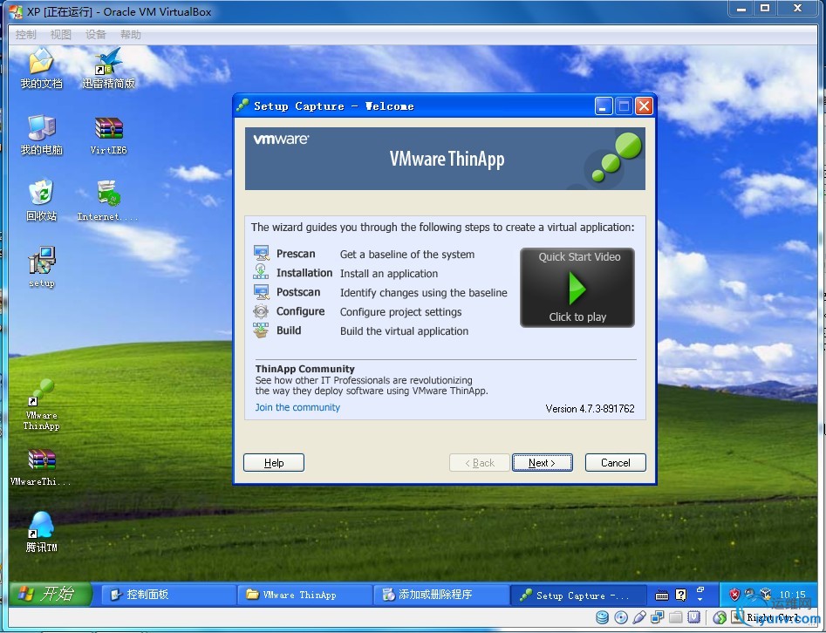The image size is (826, 633).
Task: Click the Next button in wizard
Action: 542,462
